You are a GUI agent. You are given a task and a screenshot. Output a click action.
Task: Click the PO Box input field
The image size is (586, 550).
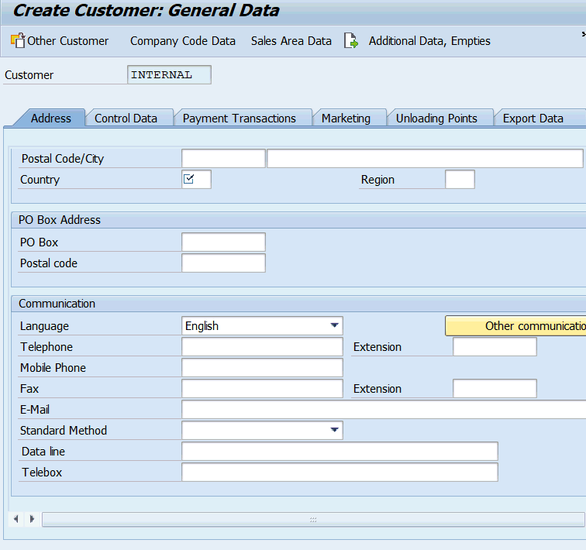pos(223,242)
